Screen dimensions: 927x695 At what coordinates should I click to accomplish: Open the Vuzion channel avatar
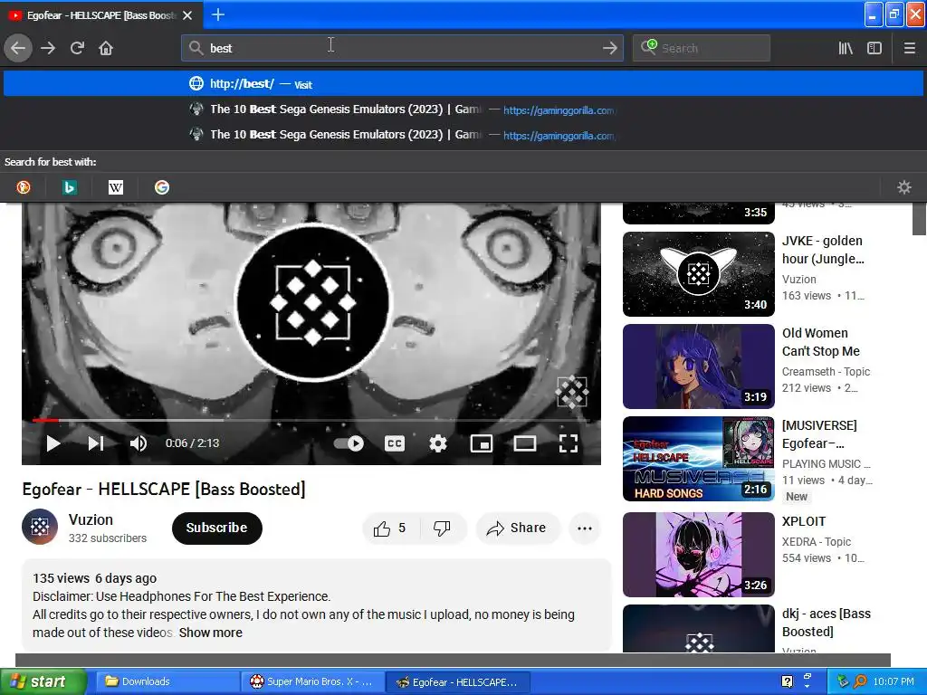pos(40,527)
